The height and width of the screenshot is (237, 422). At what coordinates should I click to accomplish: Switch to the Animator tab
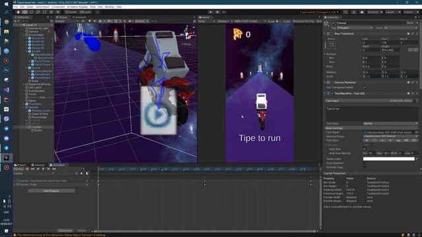click(x=79, y=17)
